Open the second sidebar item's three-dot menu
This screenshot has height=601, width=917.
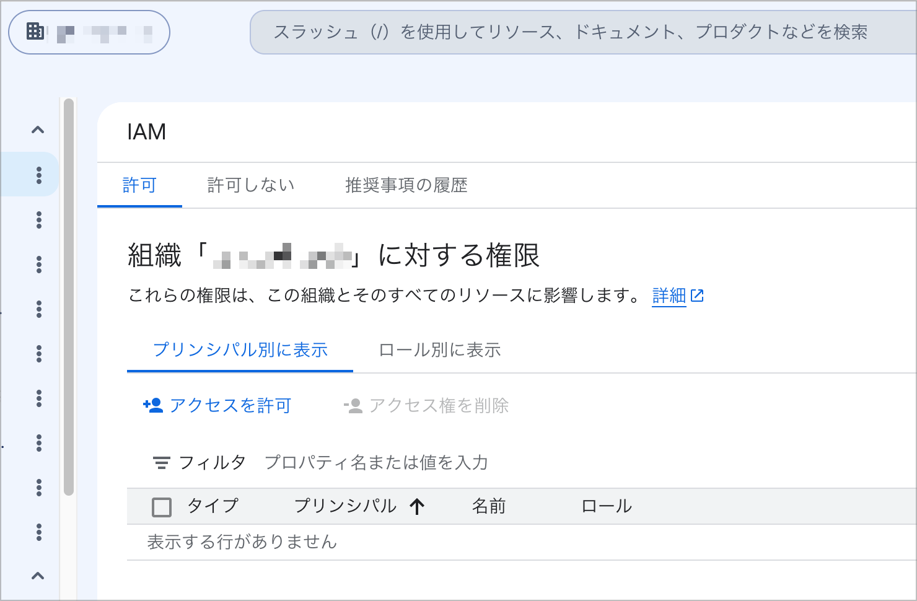[39, 220]
